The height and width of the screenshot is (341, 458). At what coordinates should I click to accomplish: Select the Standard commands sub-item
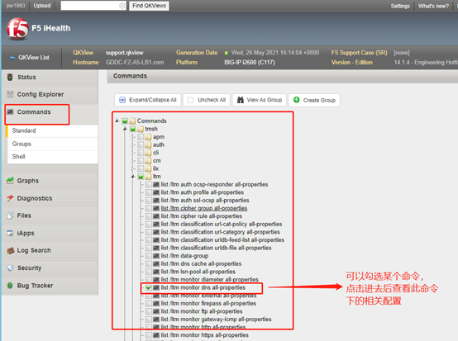tap(52, 130)
